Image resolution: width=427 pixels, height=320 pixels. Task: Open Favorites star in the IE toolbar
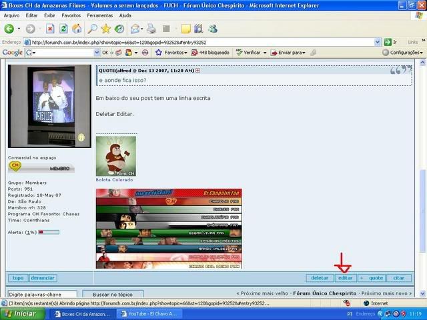click(x=105, y=29)
